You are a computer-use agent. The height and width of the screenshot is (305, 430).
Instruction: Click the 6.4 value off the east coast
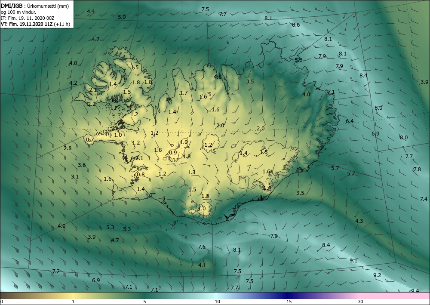tap(350, 121)
